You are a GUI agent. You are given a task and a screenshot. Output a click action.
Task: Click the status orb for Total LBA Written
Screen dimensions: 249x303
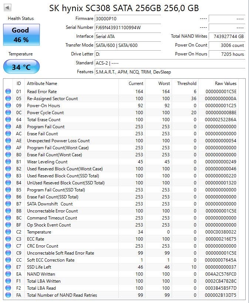(x=8, y=281)
